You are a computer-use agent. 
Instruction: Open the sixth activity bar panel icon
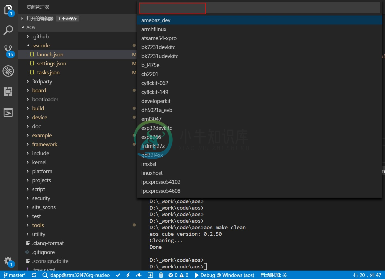click(8, 112)
